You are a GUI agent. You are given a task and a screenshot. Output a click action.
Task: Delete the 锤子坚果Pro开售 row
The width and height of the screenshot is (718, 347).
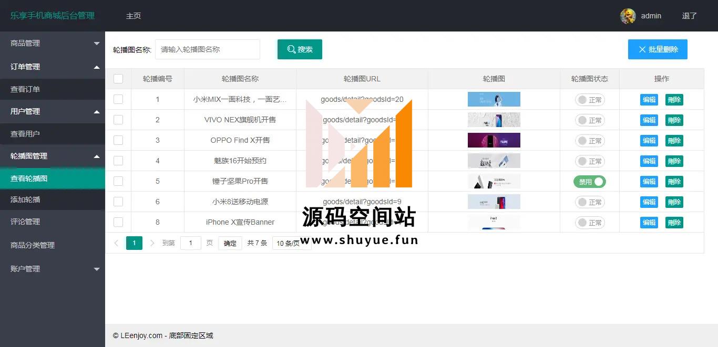[674, 182]
